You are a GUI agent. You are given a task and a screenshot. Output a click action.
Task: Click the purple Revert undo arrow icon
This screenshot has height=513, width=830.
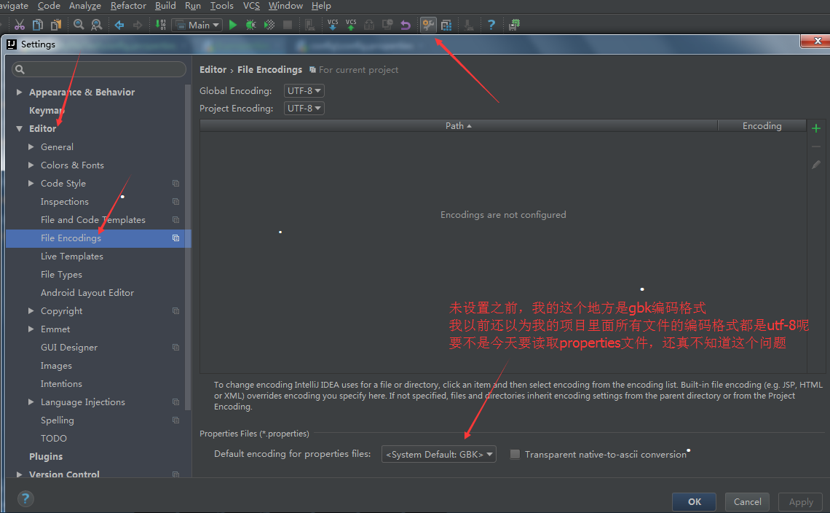click(x=406, y=25)
